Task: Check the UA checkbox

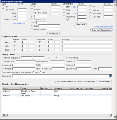Action: (x=90, y=6)
